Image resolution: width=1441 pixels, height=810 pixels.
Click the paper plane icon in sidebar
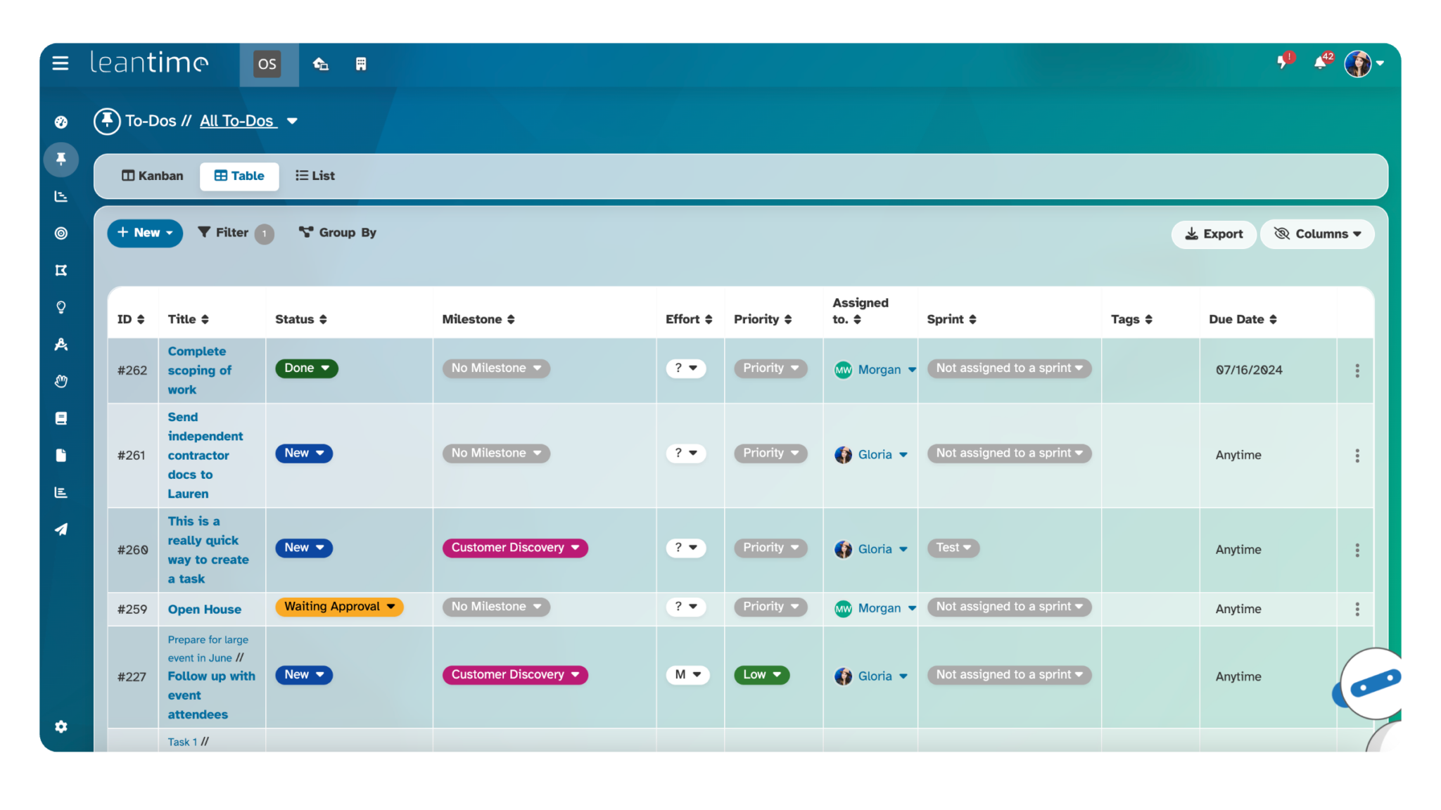tap(61, 529)
